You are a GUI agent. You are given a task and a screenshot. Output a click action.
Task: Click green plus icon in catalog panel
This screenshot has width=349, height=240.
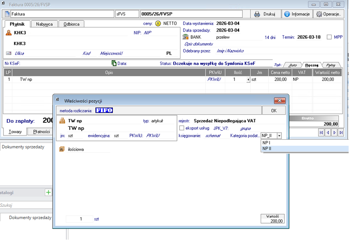(x=48, y=192)
